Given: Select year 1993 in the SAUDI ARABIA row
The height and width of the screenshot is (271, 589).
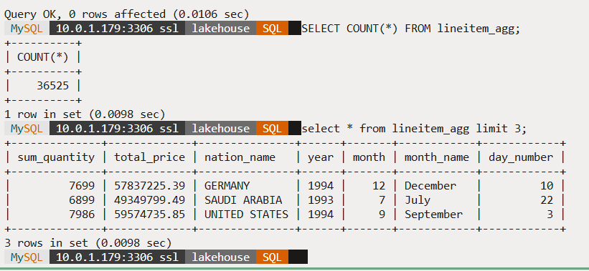Looking at the screenshot, I should (321, 200).
